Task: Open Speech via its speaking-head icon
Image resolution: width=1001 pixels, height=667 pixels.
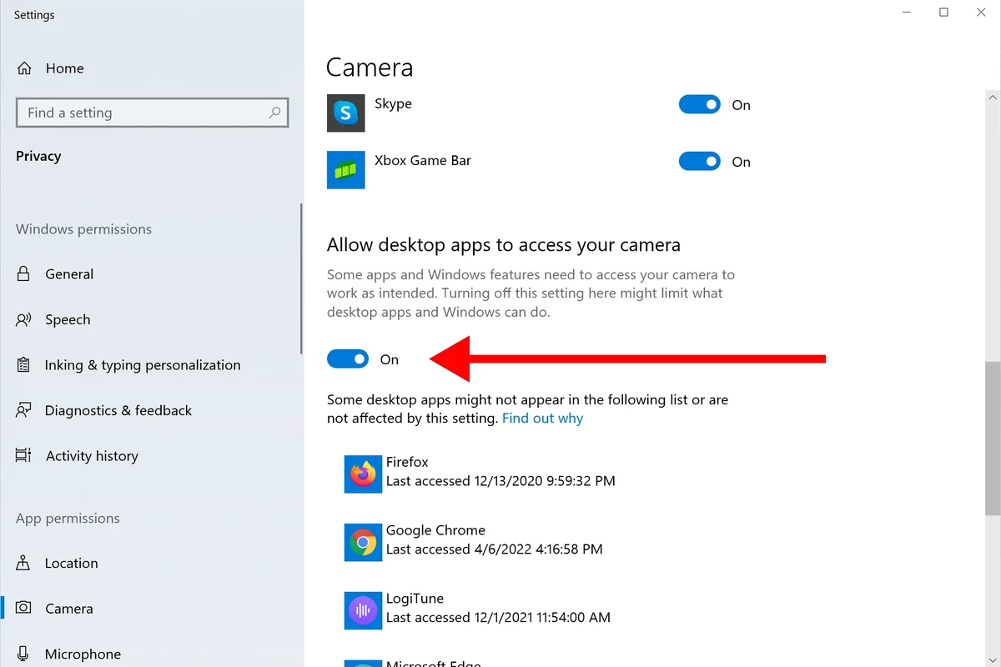Action: [x=23, y=319]
